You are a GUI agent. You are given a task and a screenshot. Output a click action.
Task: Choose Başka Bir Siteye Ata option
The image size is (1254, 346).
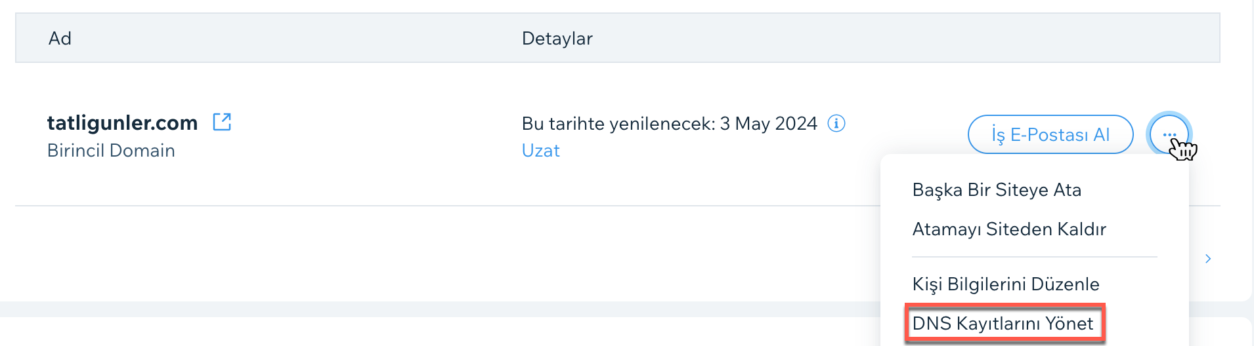coord(997,190)
